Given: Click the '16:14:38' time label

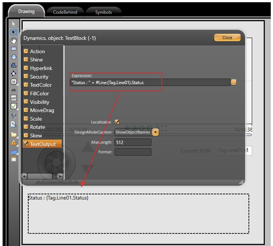Looking at the screenshot, I should pyautogui.click(x=243, y=130).
